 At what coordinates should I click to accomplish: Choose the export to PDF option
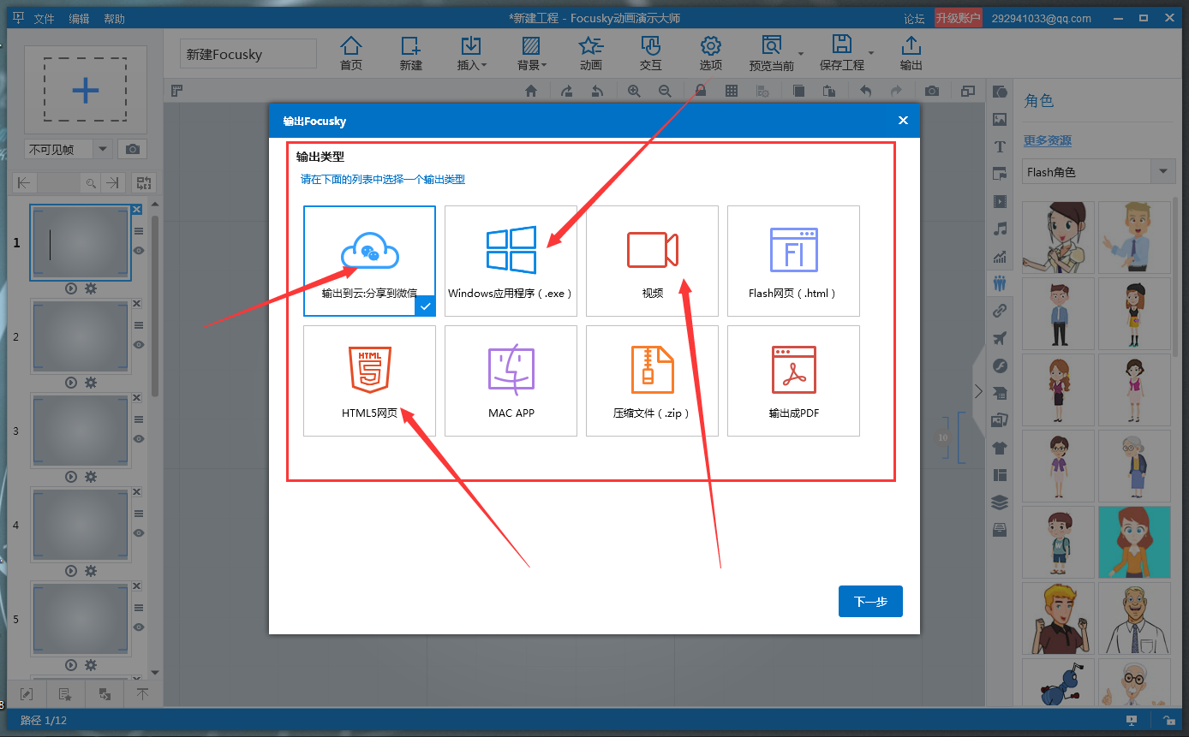[x=793, y=381]
